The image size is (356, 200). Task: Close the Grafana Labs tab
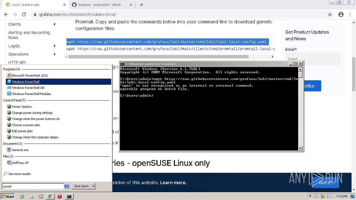[64, 5]
